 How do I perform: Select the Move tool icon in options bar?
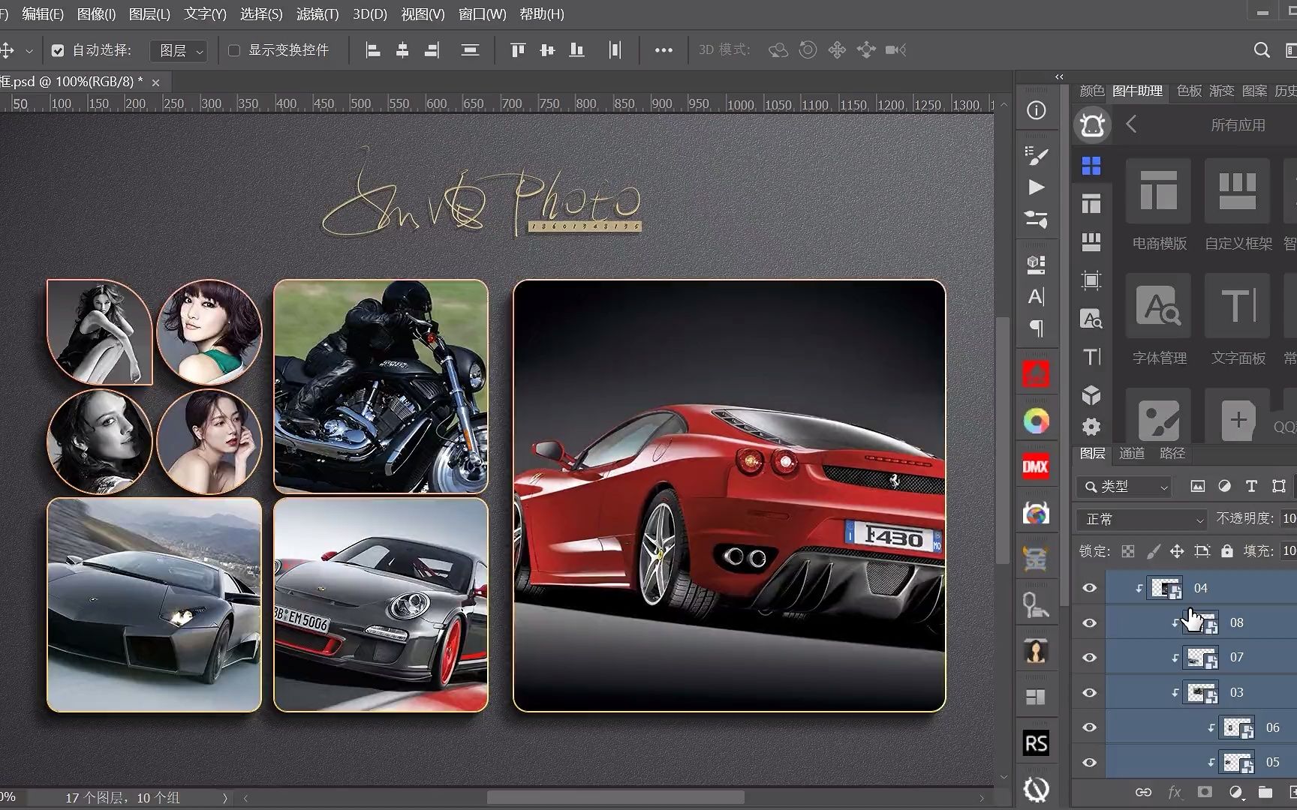(x=7, y=50)
